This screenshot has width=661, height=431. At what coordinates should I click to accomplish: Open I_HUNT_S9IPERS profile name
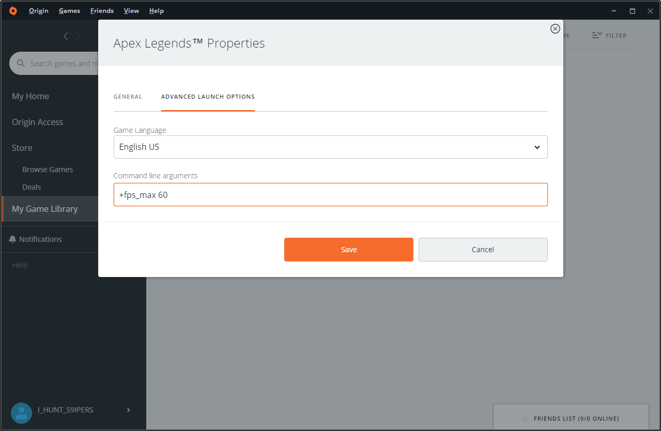click(66, 410)
